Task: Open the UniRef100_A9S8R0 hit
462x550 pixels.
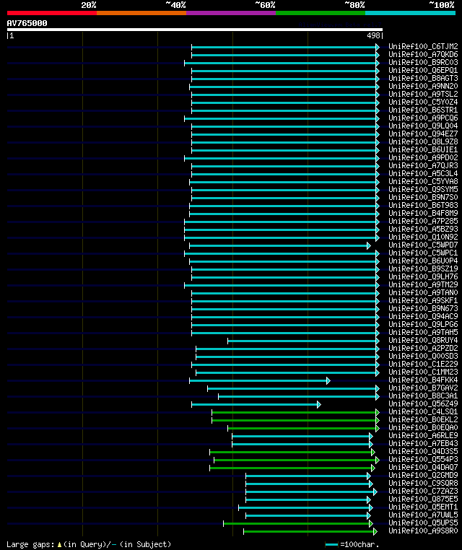Action: click(x=423, y=531)
